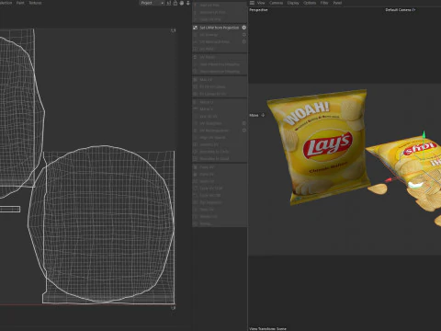The height and width of the screenshot is (331, 441).
Task: Click the first icon right of Project dropdown
Action: click(x=169, y=3)
